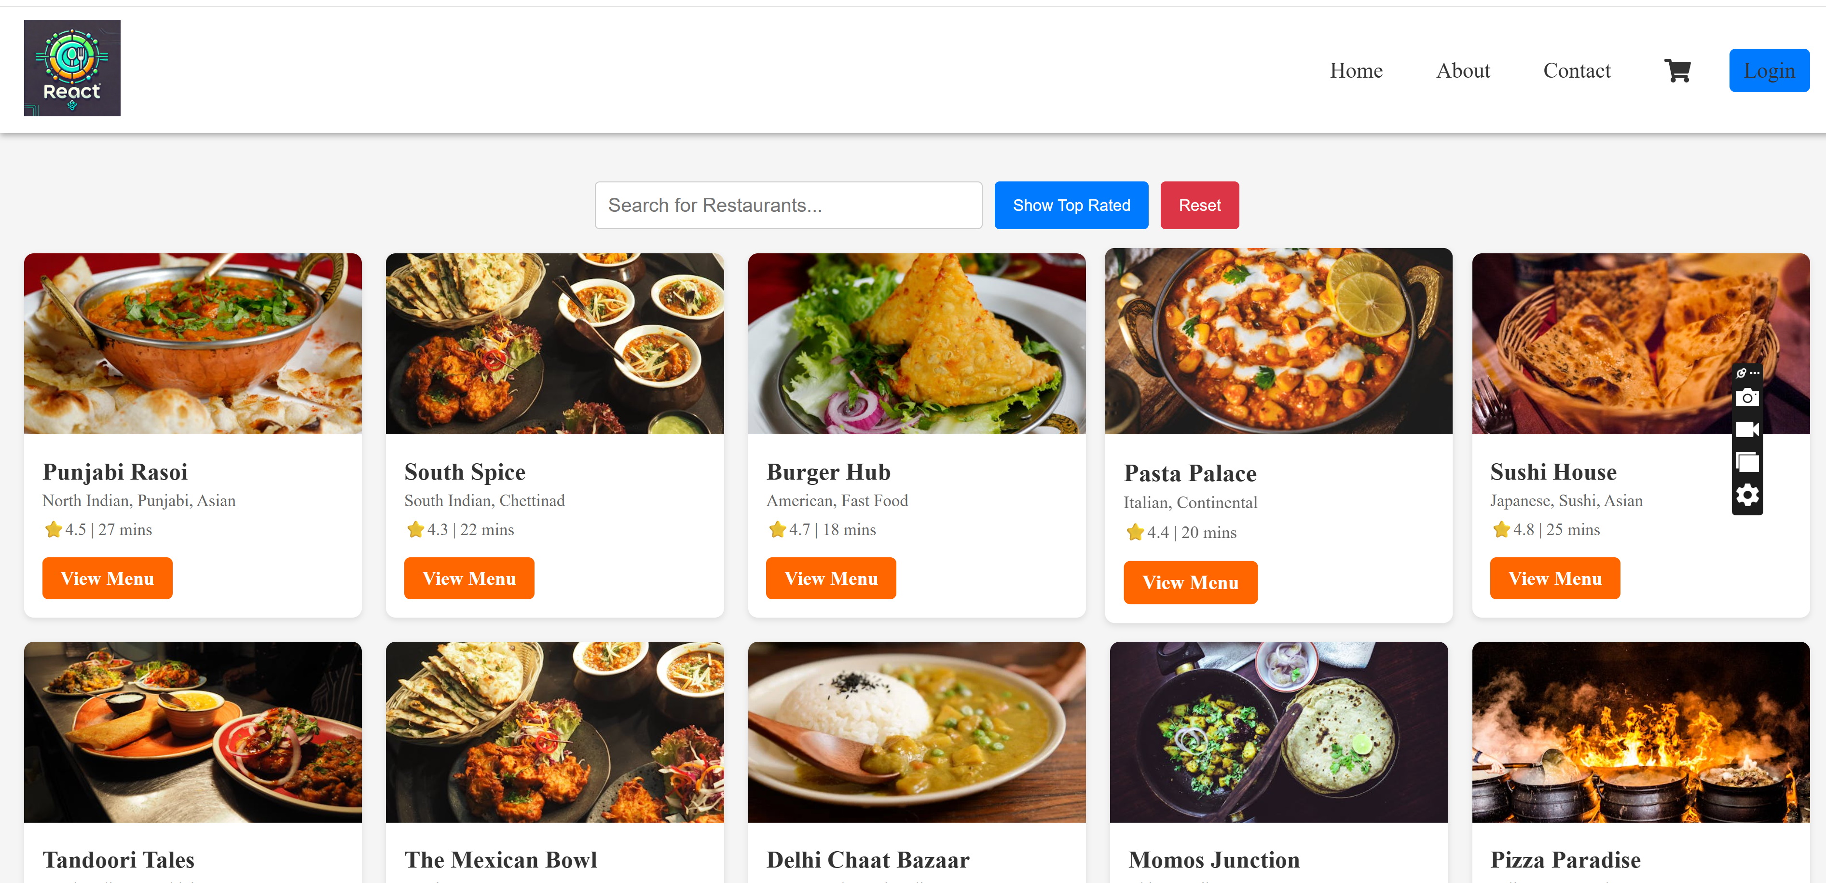Navigate to Contact page
This screenshot has height=883, width=1826.
pyautogui.click(x=1577, y=70)
